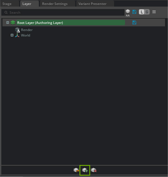Select the Render item in the tree
Viewport: 168px width, 177px height.
(x=27, y=30)
